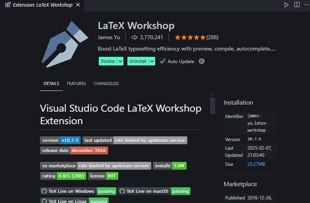Screen dimensions: 310x203
Task: Click the Boost LaTeX typesetting description text
Action: (187, 49)
